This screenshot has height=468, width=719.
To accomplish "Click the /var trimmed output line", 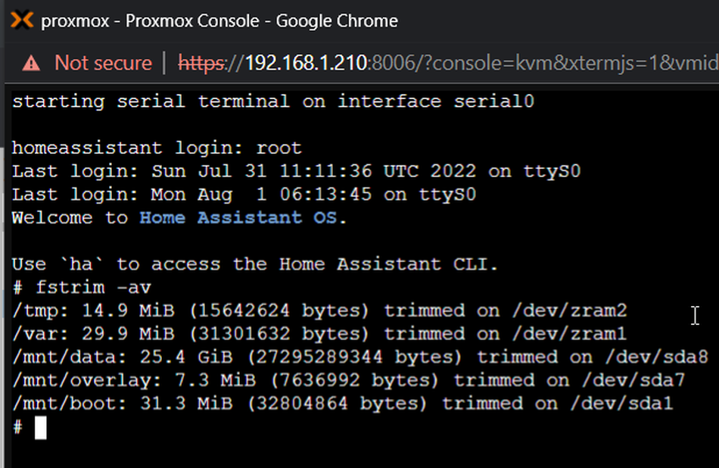I will (319, 334).
